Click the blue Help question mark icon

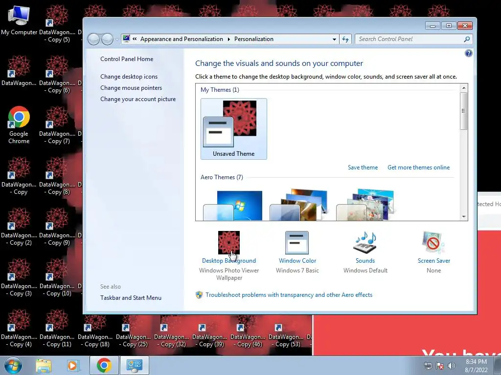468,53
